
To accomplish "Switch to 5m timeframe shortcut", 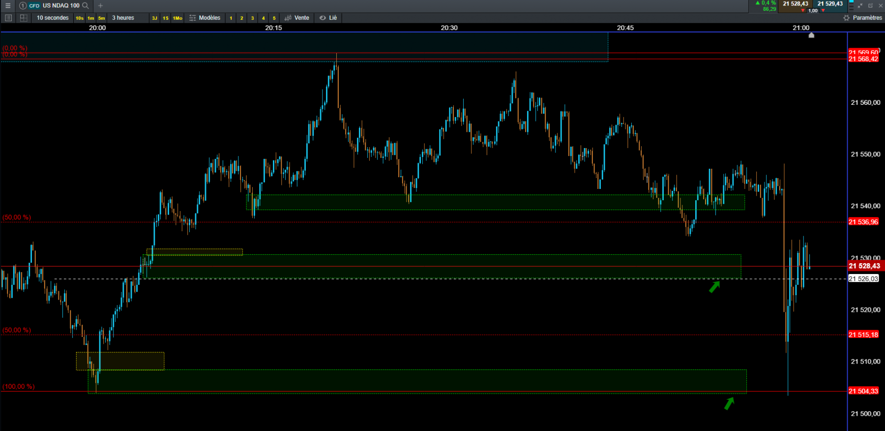I will point(101,18).
